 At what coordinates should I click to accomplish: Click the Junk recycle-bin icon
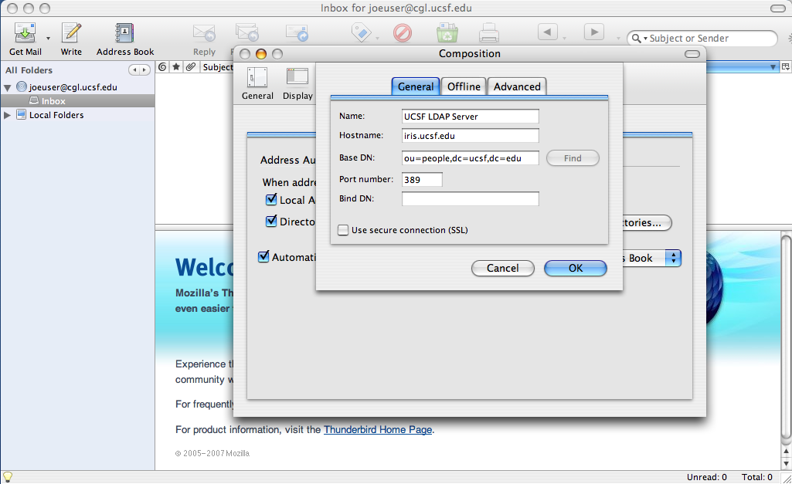click(446, 33)
